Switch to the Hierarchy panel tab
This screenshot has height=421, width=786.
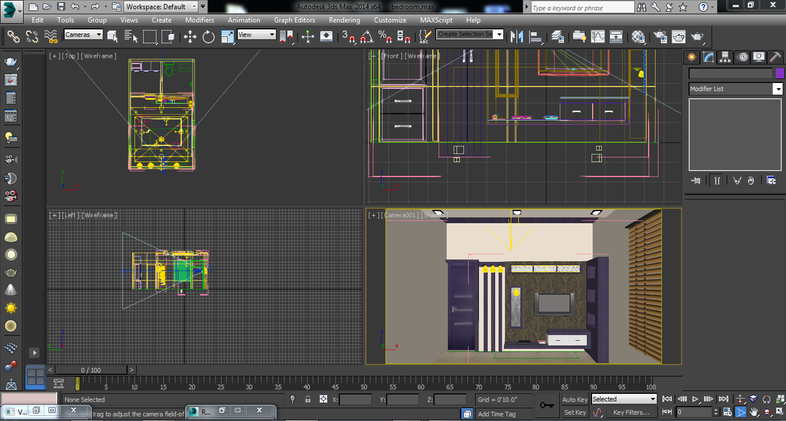coord(725,57)
